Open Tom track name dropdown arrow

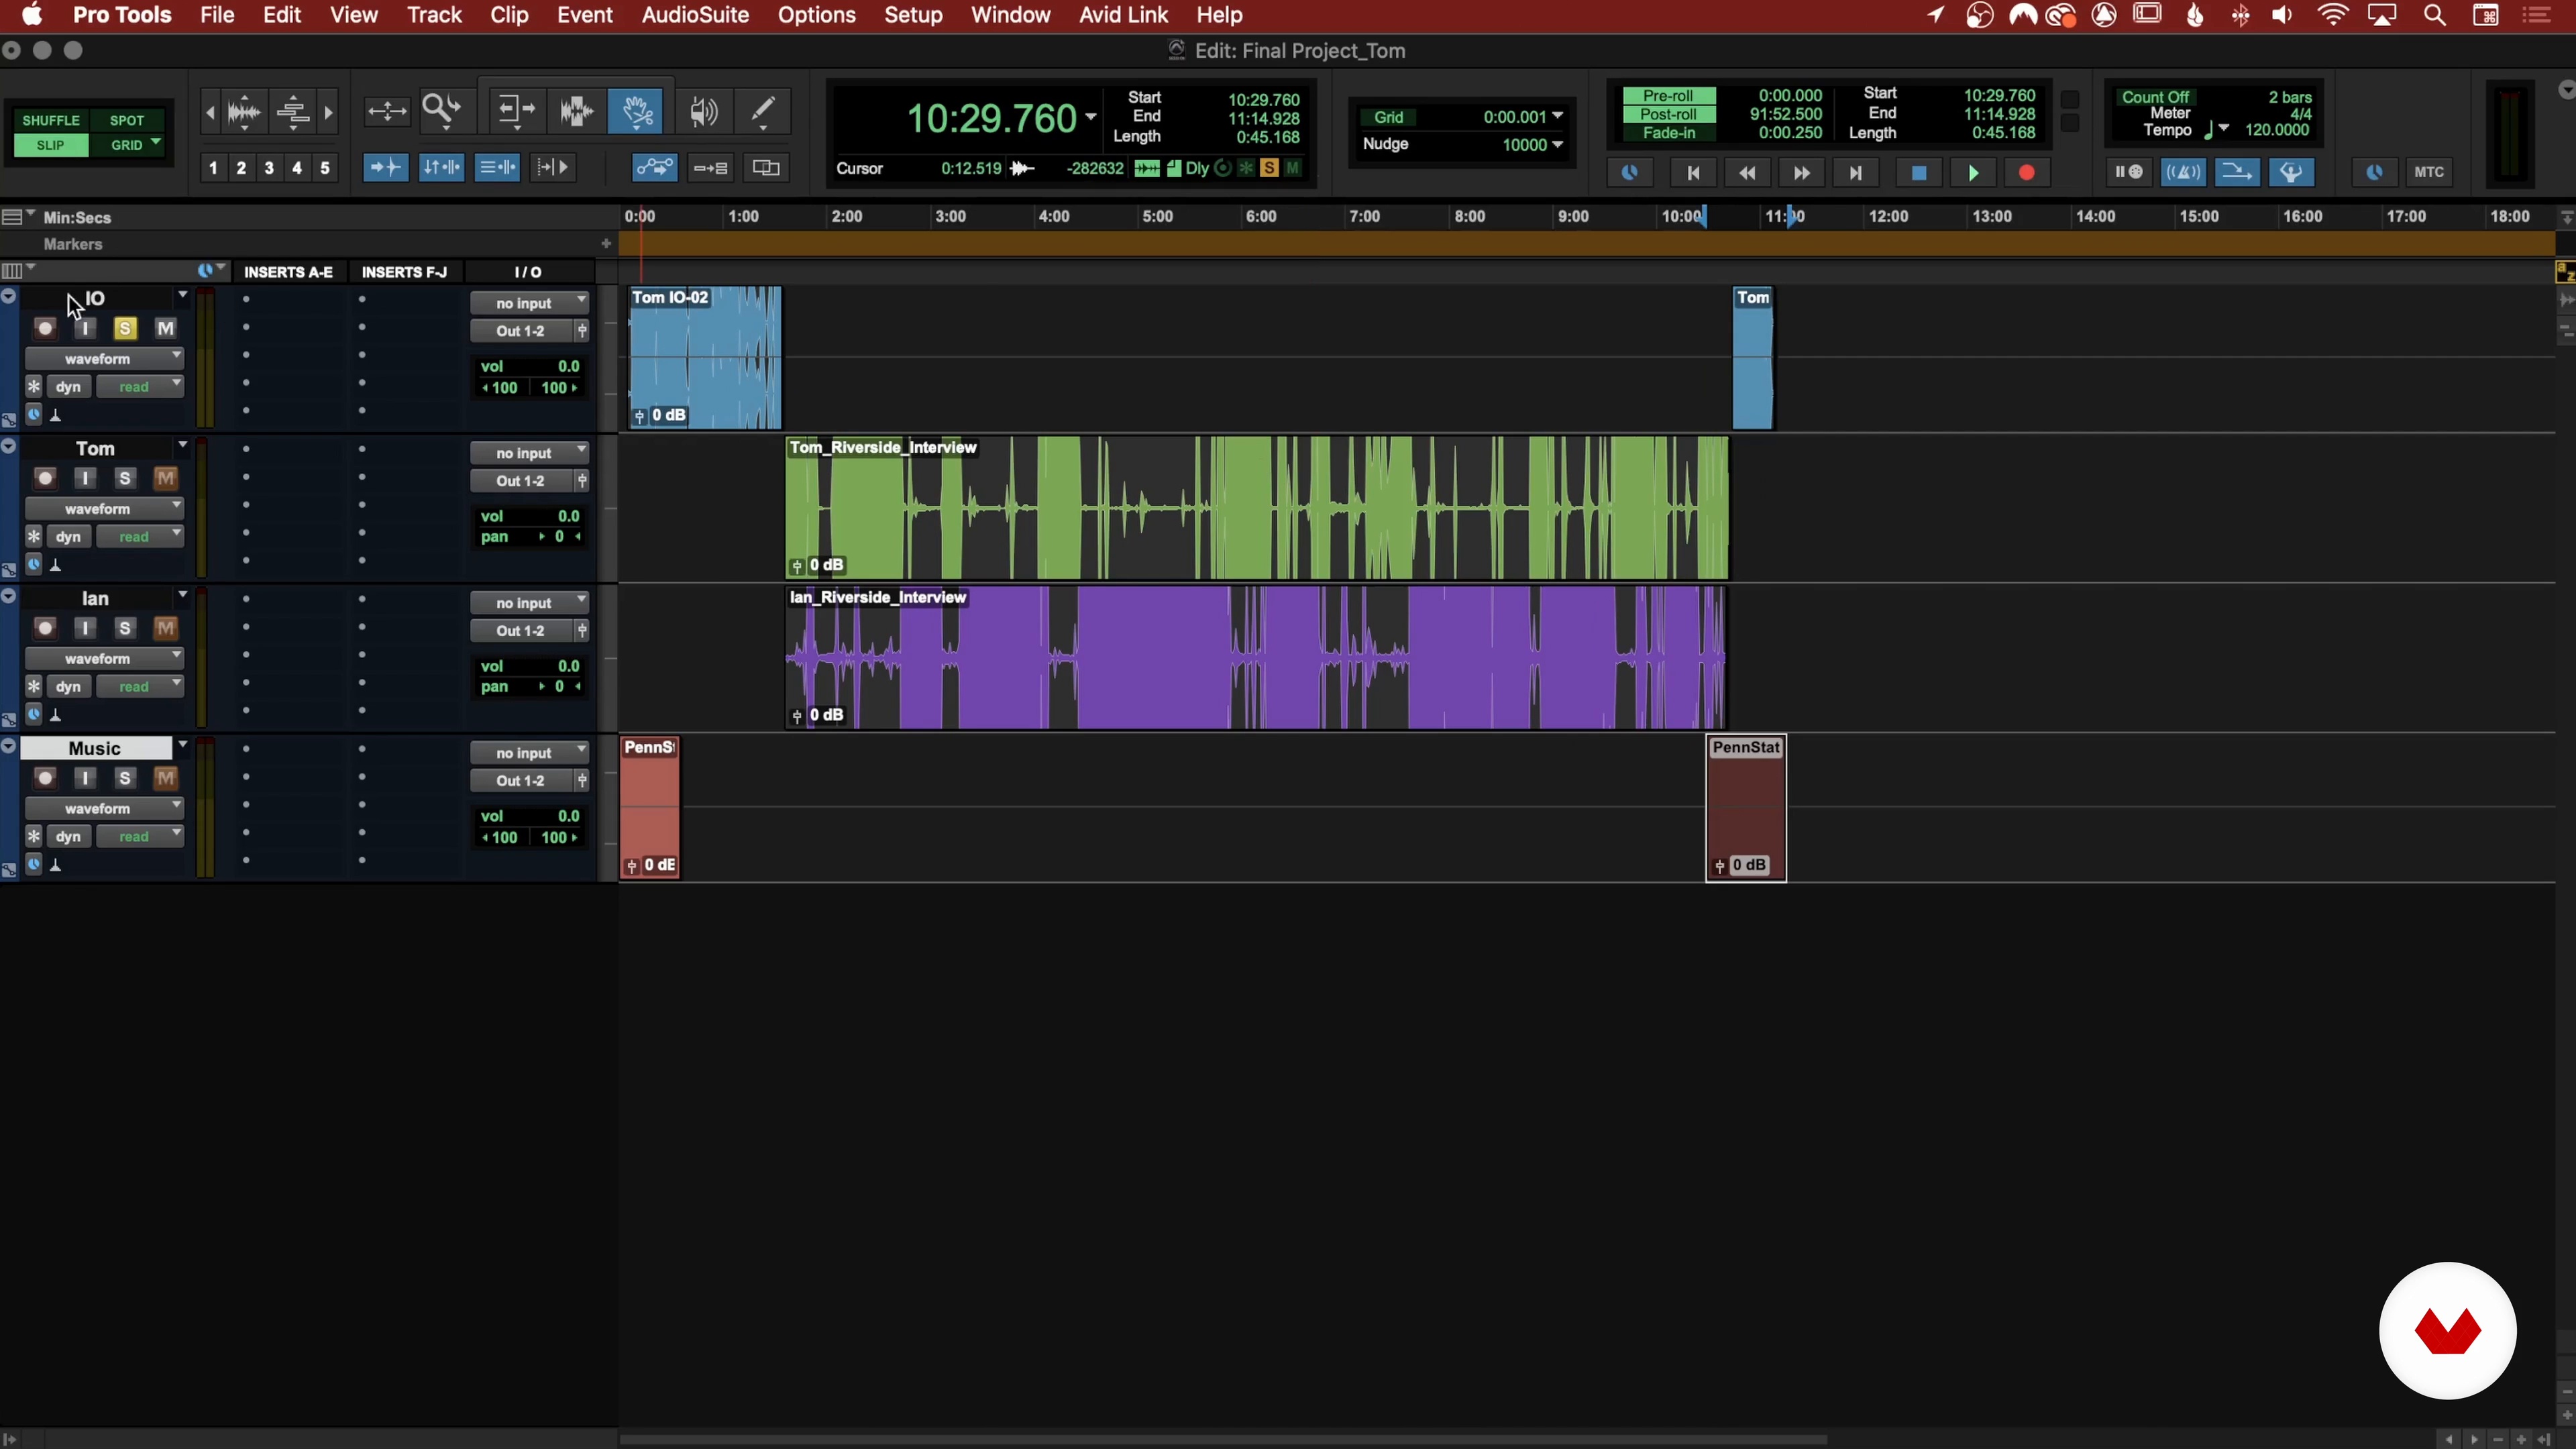tap(182, 446)
